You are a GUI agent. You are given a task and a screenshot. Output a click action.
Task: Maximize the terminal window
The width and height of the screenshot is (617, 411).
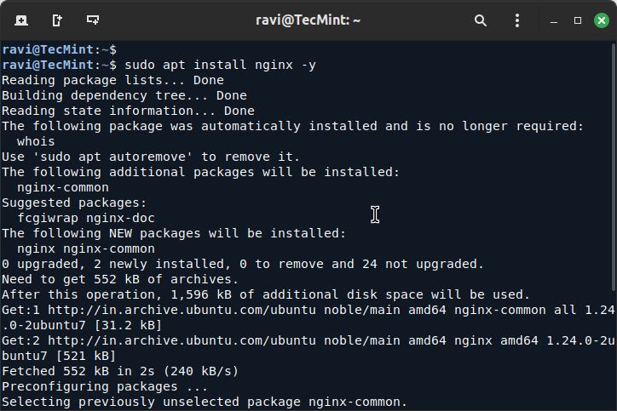577,20
